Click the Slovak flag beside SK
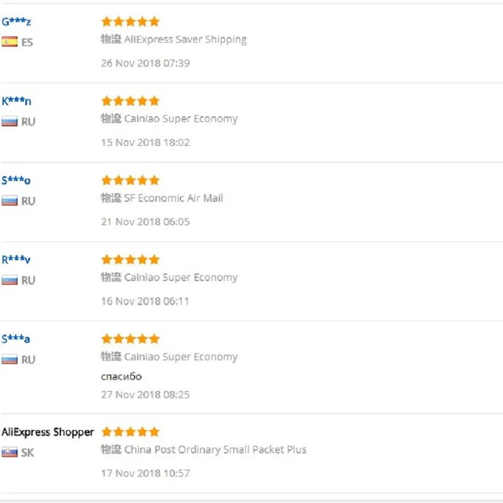 pyautogui.click(x=9, y=453)
